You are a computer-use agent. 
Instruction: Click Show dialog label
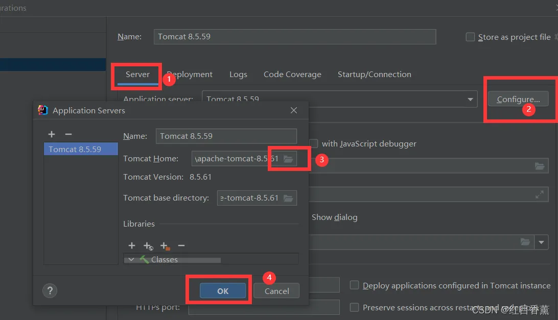(335, 217)
